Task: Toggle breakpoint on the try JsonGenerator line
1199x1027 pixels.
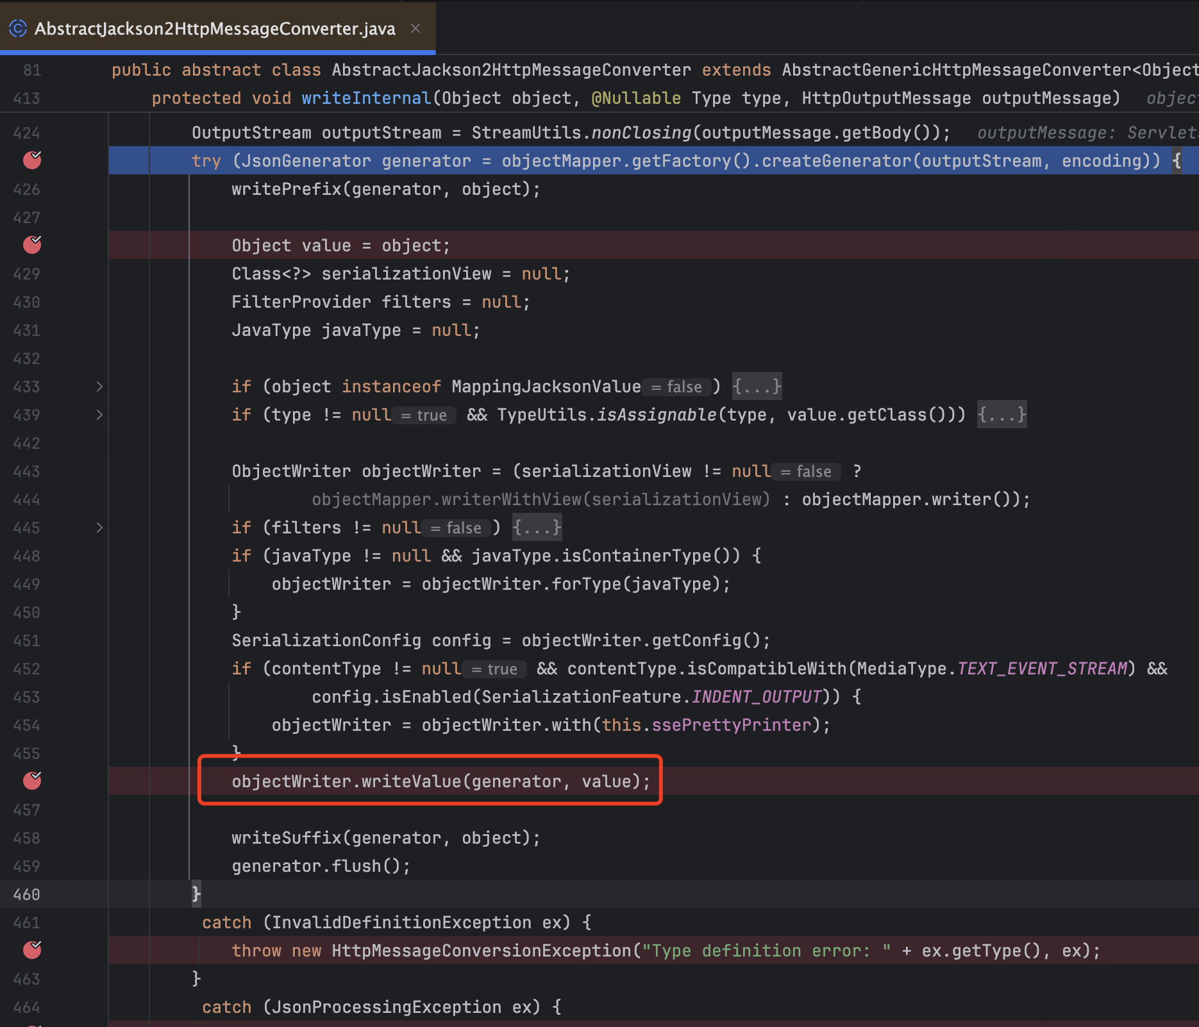Action: pos(32,160)
